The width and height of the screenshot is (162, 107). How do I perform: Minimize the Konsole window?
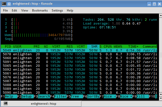pos(149,4)
